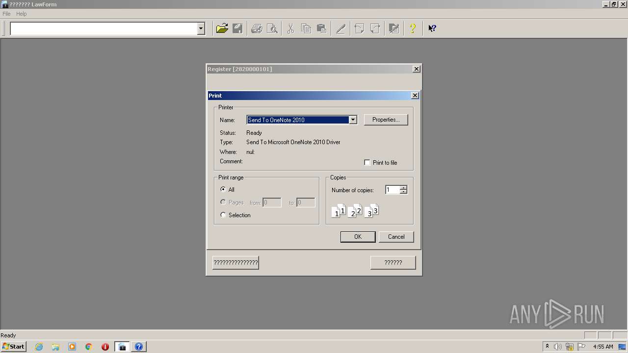Image resolution: width=628 pixels, height=353 pixels.
Task: Open the Windows Start menu
Action: pyautogui.click(x=14, y=347)
